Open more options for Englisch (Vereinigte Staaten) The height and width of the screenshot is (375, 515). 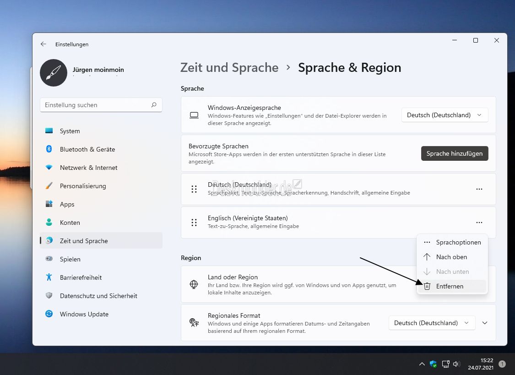pyautogui.click(x=479, y=223)
